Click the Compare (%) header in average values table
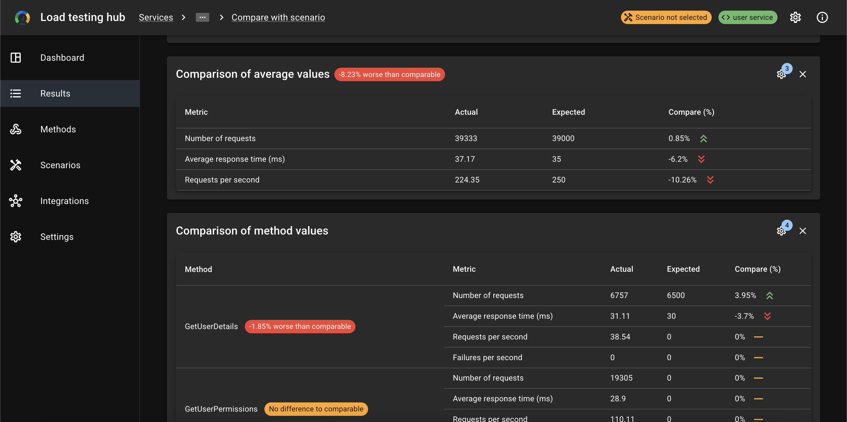847x422 pixels. [691, 112]
